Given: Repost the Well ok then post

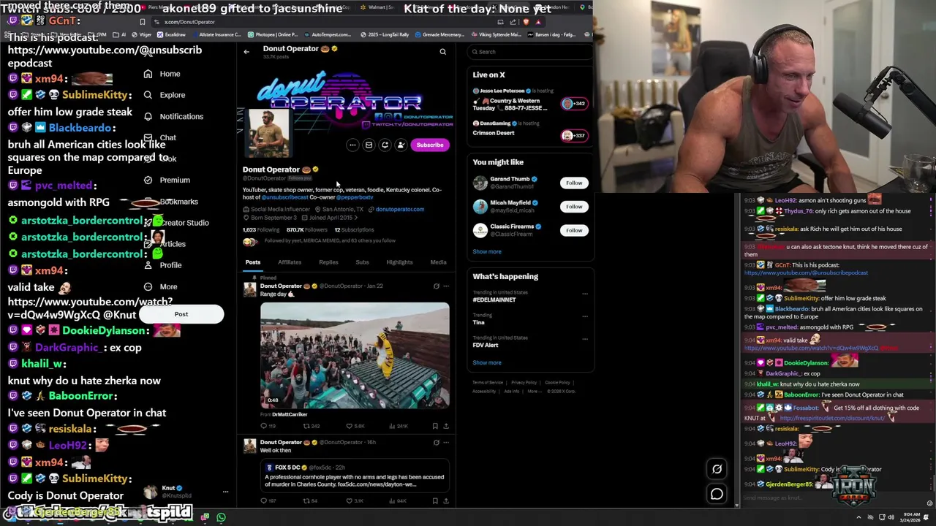Looking at the screenshot, I should pyautogui.click(x=311, y=501).
